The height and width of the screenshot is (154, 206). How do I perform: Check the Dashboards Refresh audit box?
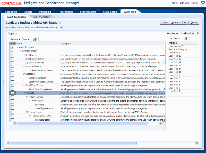point(12,59)
